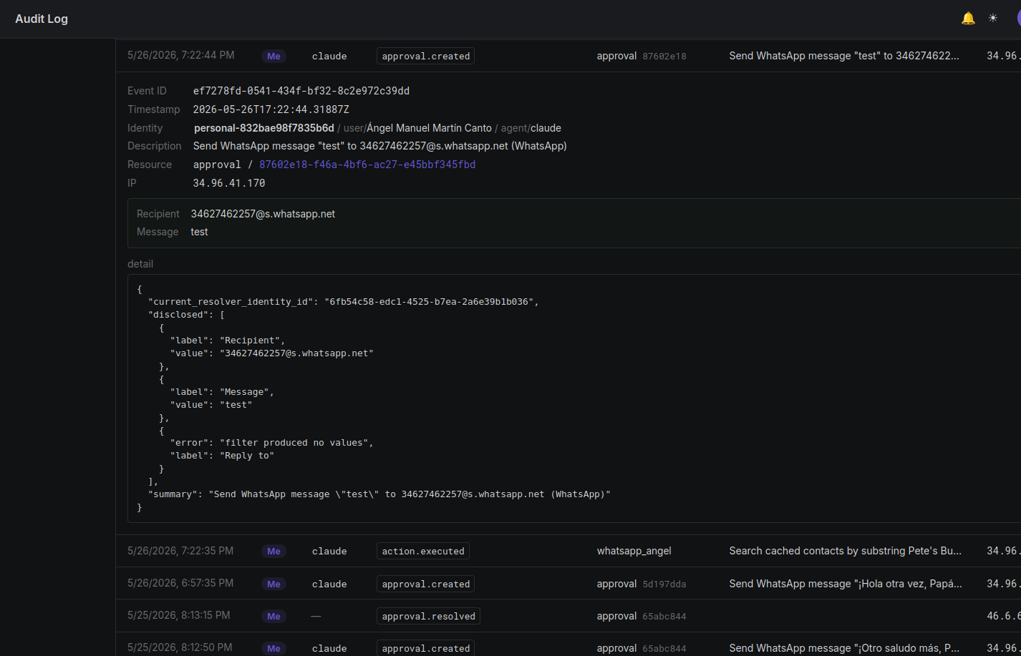Screen dimensions: 1021x656
Task: Click the filter produced no values error line
Action: [x=272, y=443]
